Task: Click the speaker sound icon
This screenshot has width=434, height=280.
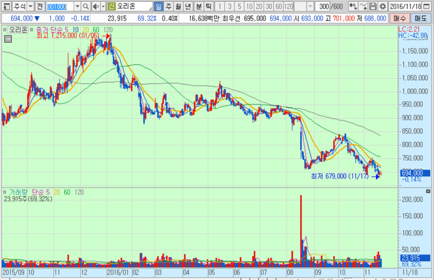Action: click(95, 6)
